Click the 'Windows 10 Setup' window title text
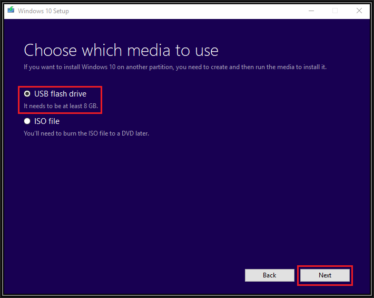This screenshot has width=374, height=298. [x=43, y=11]
